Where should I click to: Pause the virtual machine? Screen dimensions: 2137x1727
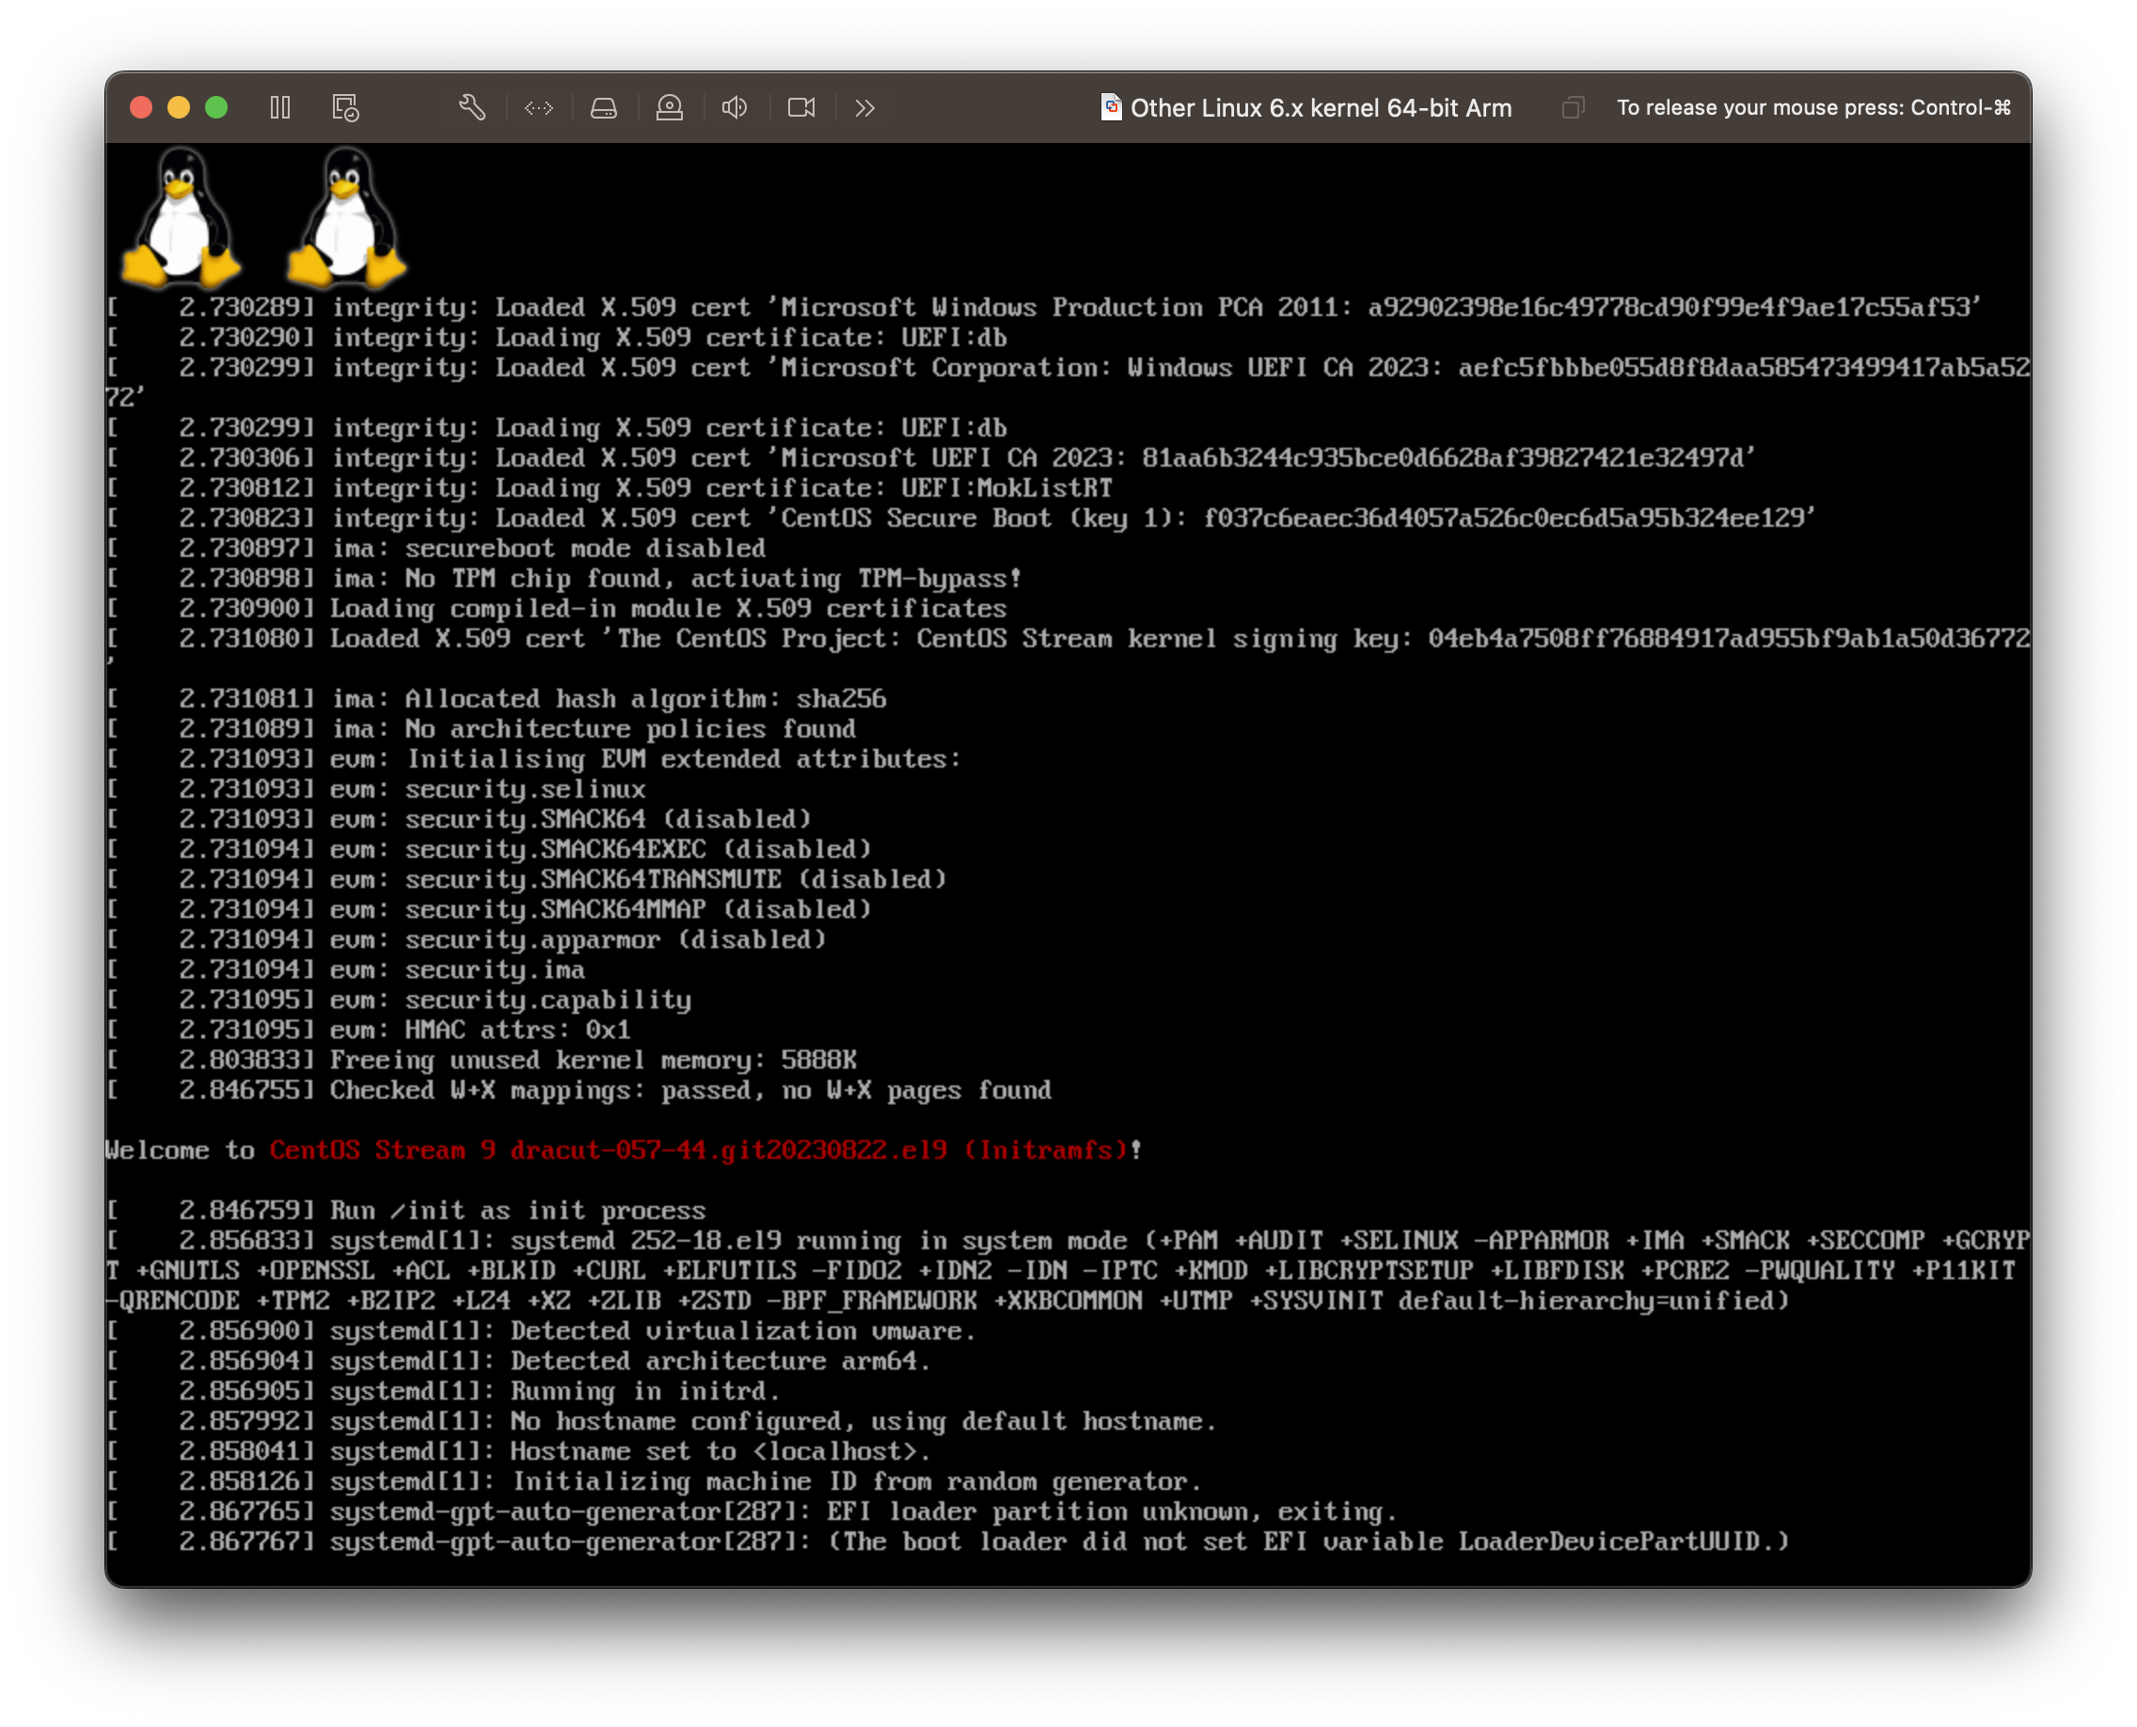click(280, 107)
